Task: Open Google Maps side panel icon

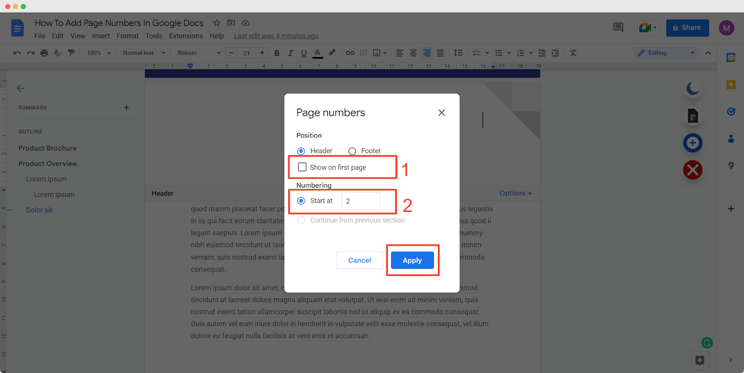Action: [x=731, y=166]
